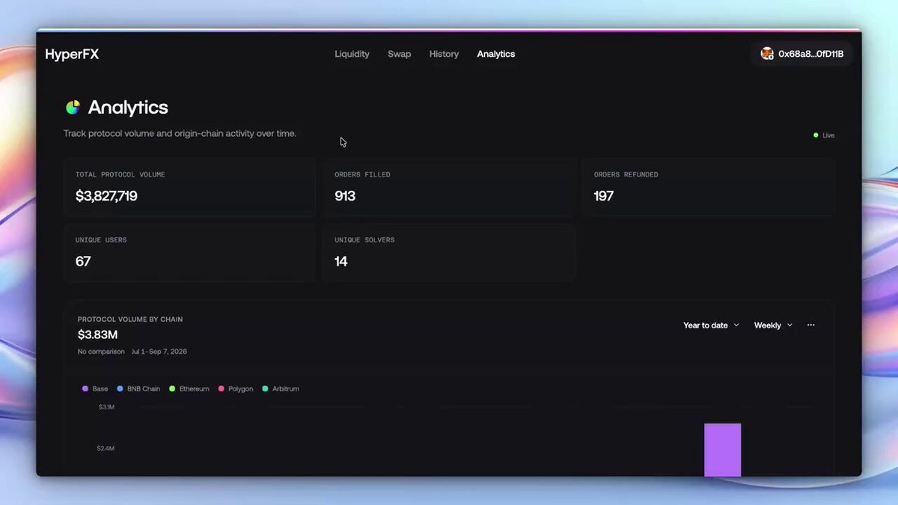The height and width of the screenshot is (505, 898).
Task: Click the Unique Solvers 14 value
Action: (341, 261)
